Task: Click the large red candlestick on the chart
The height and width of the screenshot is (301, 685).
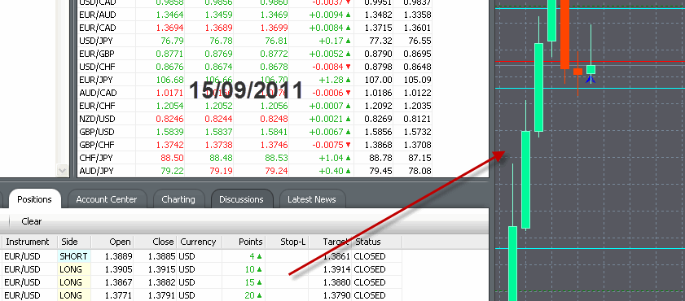Action: (565, 34)
